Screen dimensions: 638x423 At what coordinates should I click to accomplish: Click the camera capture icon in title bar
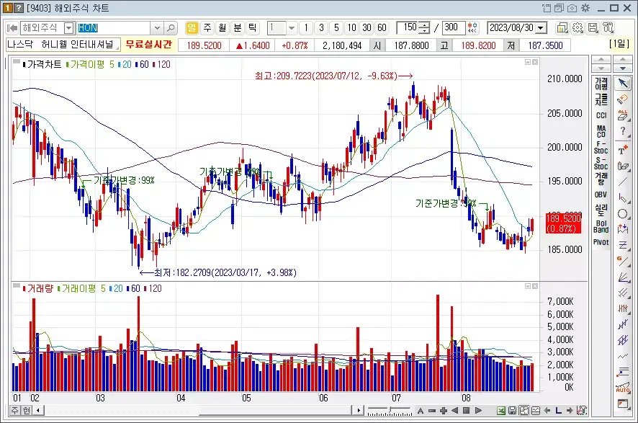[x=572, y=8]
